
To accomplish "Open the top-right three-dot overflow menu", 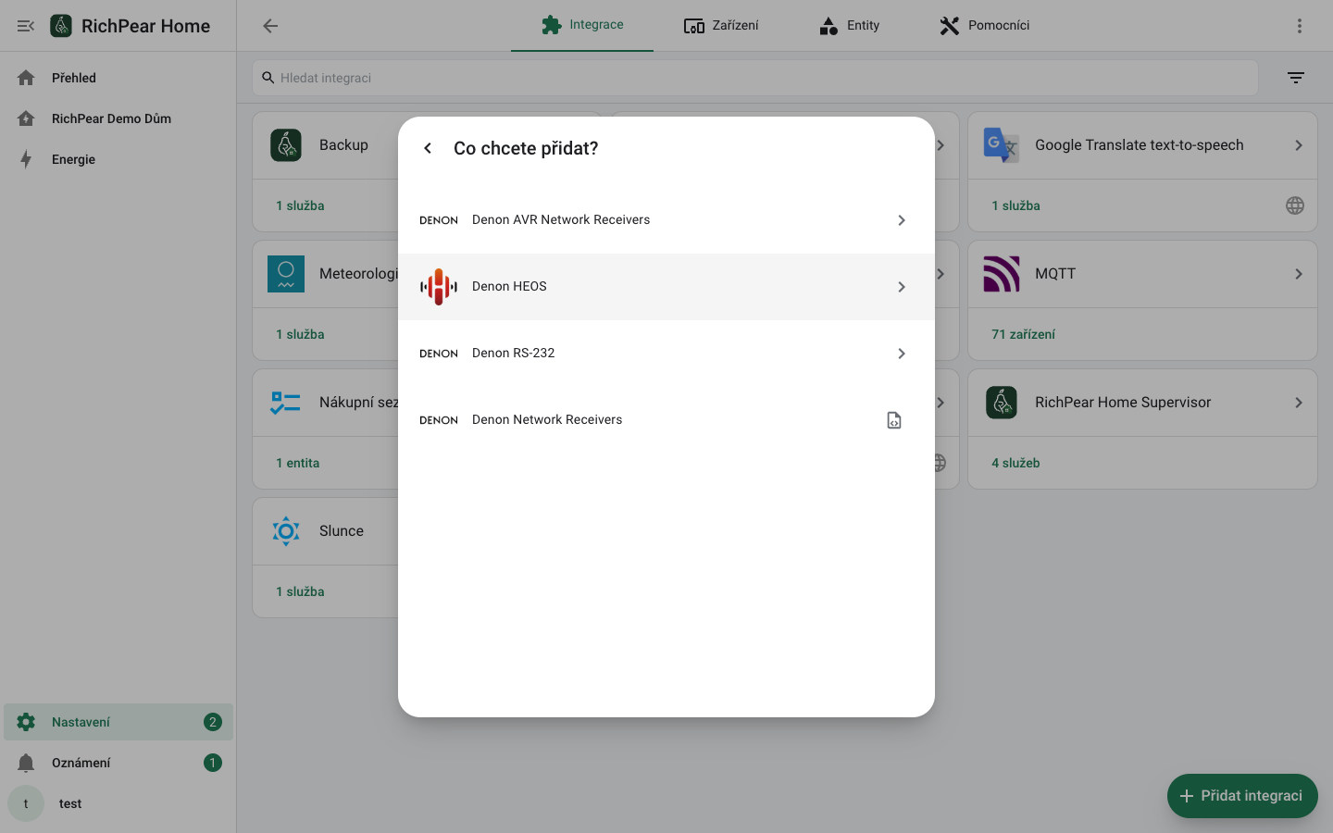I will point(1300,26).
